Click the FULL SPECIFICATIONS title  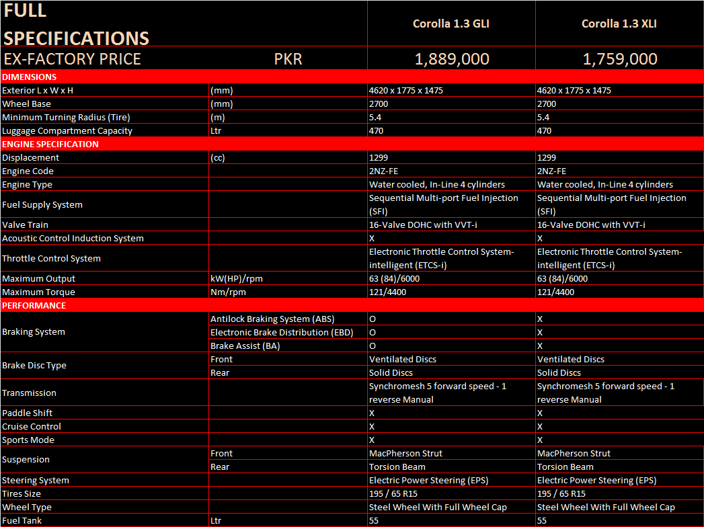click(x=77, y=24)
